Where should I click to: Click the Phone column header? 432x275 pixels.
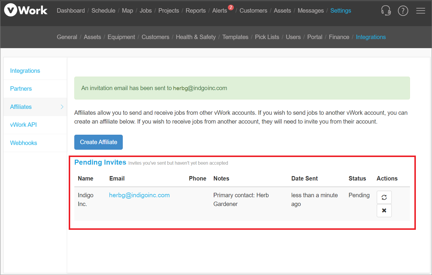(x=197, y=178)
